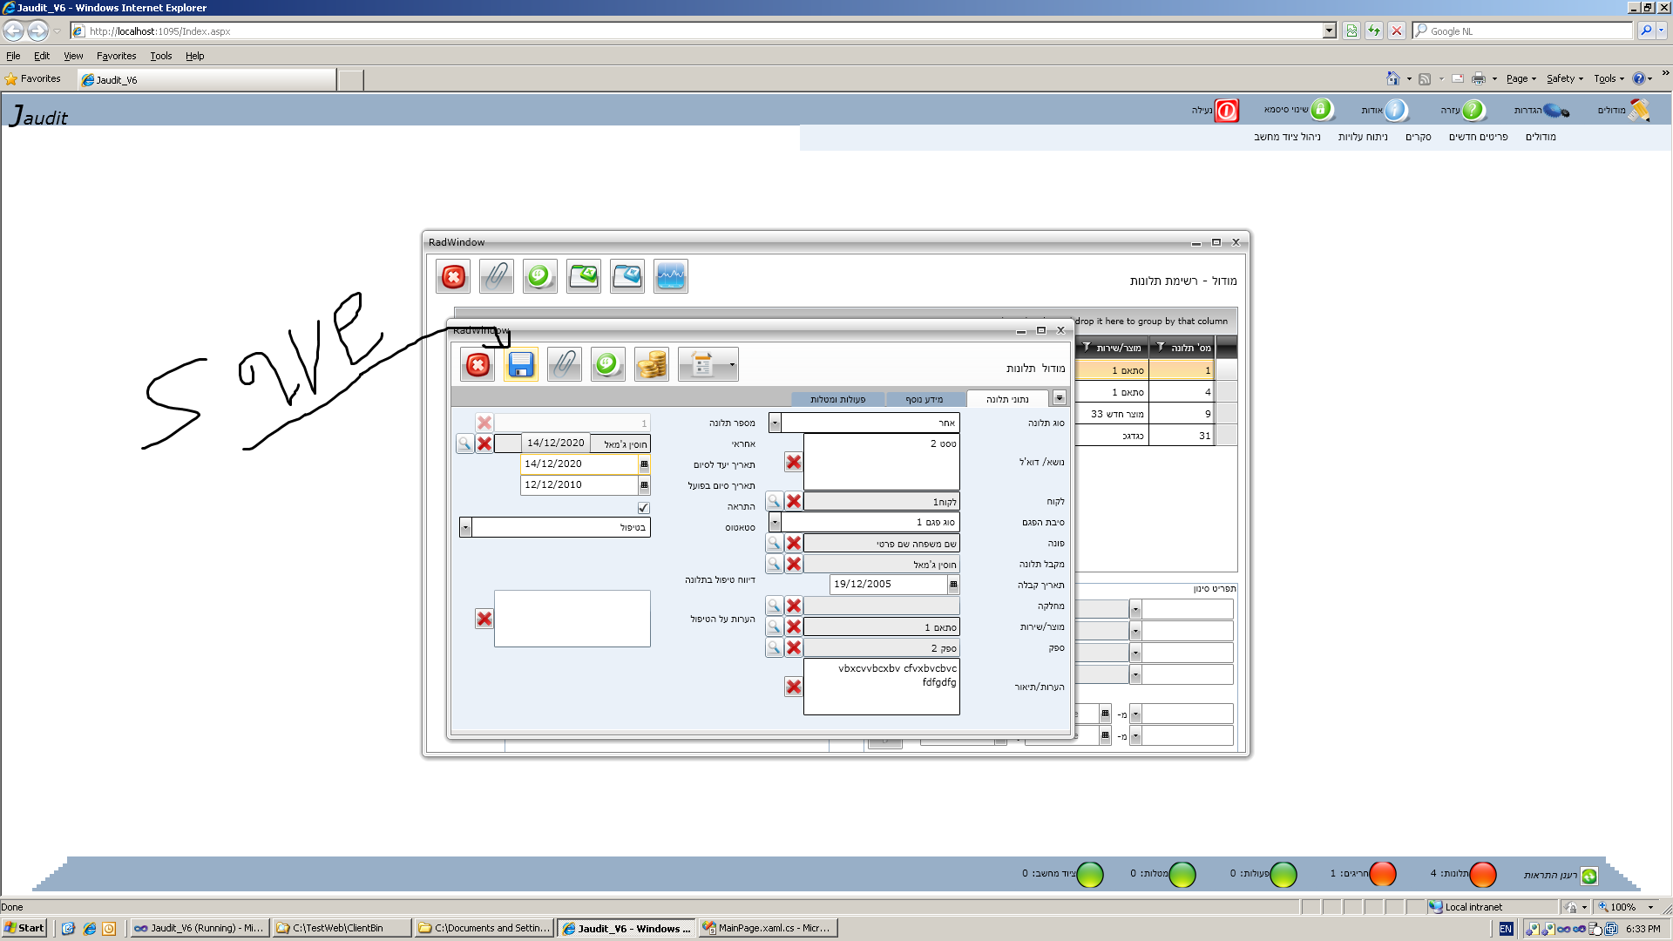Click the מודולים submenu link

click(1541, 137)
